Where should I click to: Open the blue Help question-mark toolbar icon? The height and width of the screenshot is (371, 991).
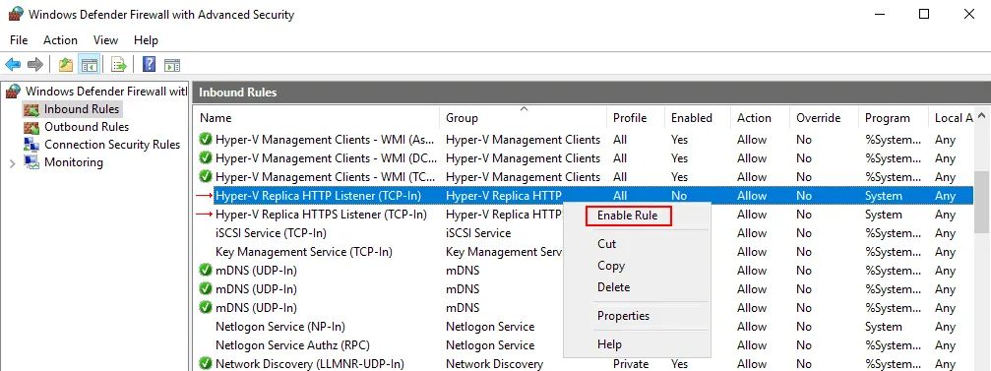(x=150, y=64)
